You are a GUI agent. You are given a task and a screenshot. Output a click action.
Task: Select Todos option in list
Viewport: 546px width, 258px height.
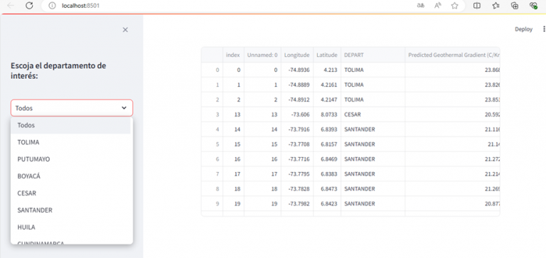coord(70,125)
